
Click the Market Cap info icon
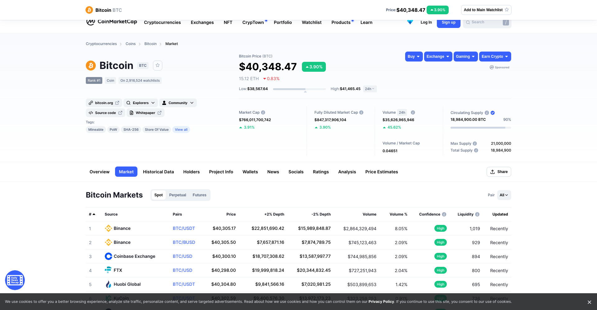tap(263, 112)
